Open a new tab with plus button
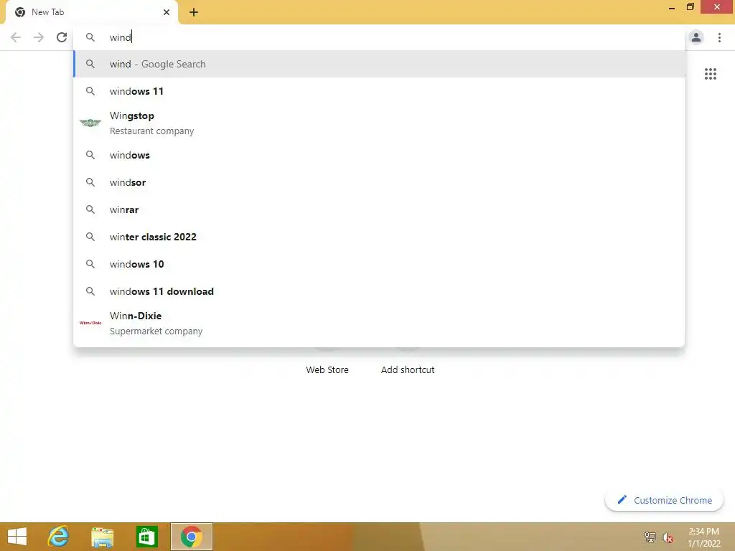735x551 pixels. [x=194, y=13]
